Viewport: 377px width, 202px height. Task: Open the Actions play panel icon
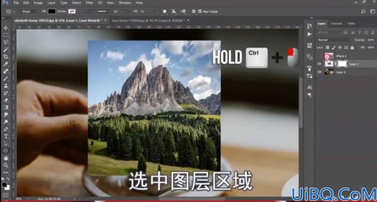[x=310, y=34]
